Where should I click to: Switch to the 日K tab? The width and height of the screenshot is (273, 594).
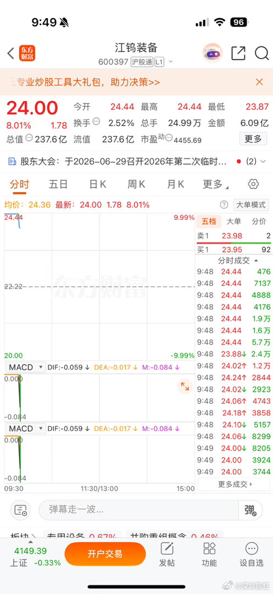coord(98,184)
